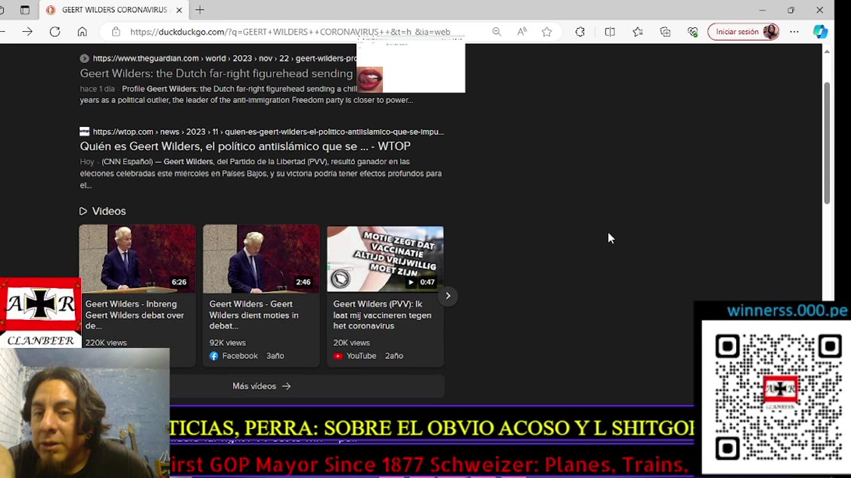This screenshot has height=478, width=851.
Task: Restore down the browser window
Action: 790,10
